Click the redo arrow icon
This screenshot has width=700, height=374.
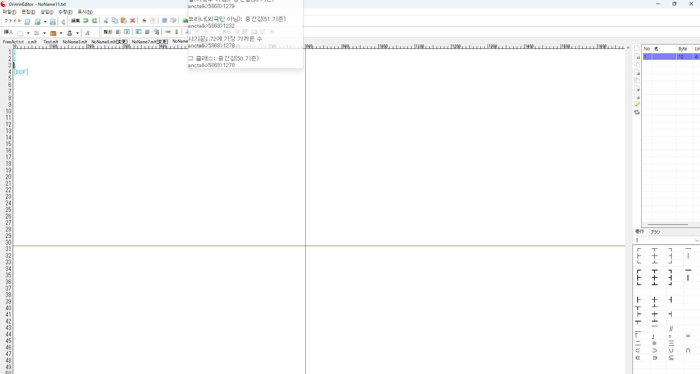pyautogui.click(x=94, y=21)
